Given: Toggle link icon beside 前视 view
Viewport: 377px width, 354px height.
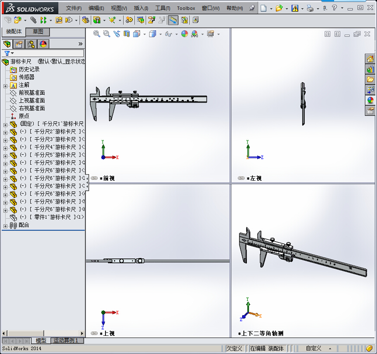Looking at the screenshot, I should [x=94, y=178].
